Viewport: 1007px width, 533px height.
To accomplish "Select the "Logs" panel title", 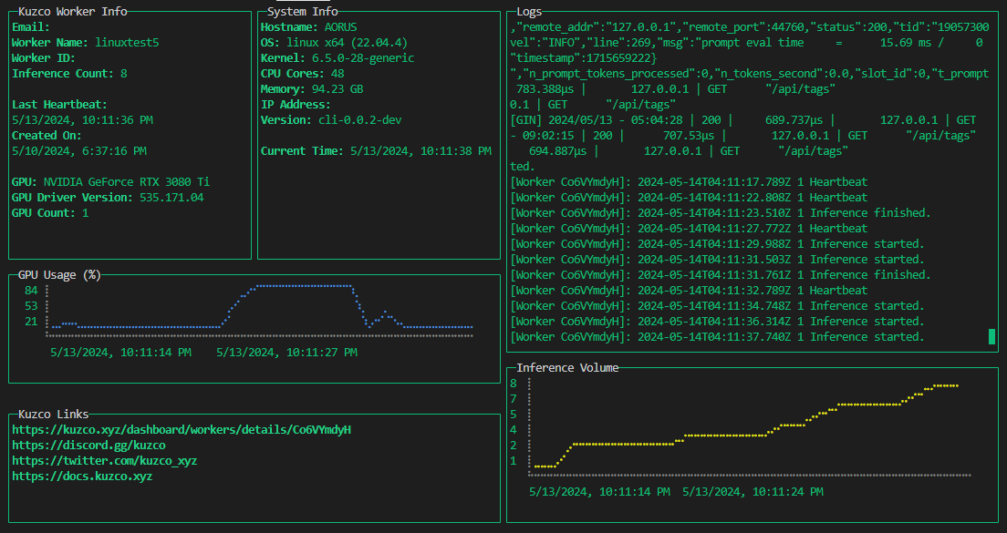I will [529, 12].
